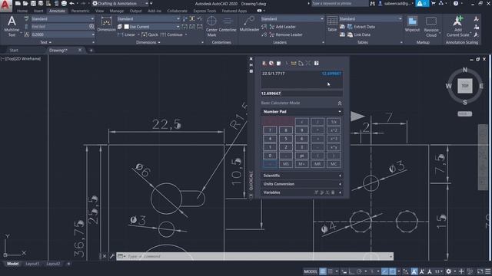This screenshot has width=492, height=276.
Task: Toggle QuickCalc palette auto-hide
Action: coord(251,64)
